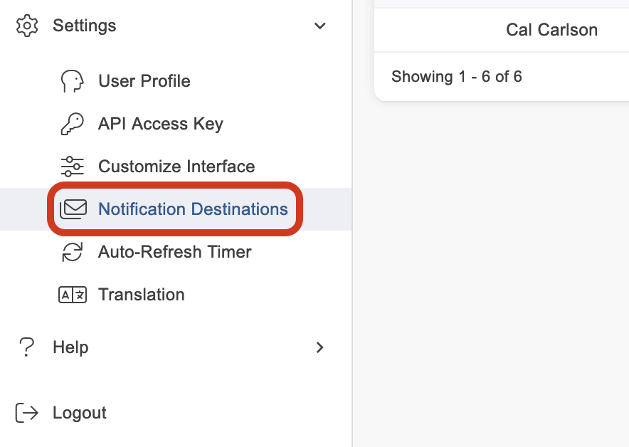
Task: Expand the Help submenu arrow
Action: click(x=320, y=347)
